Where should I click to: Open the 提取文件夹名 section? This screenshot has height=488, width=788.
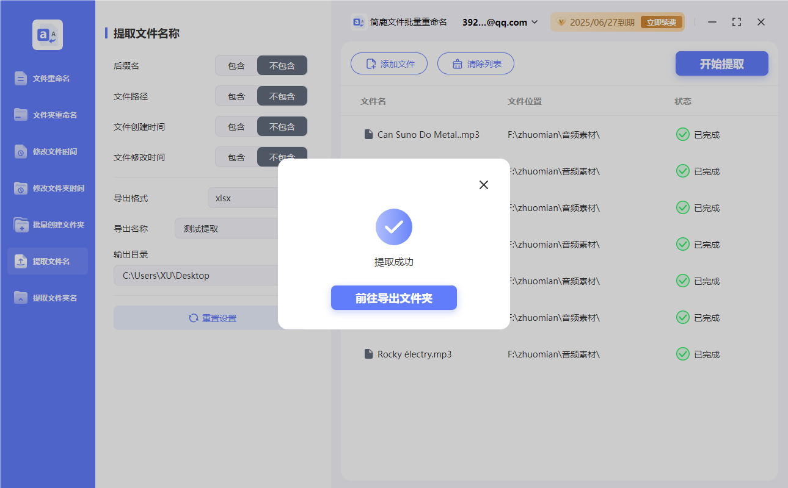coord(47,297)
